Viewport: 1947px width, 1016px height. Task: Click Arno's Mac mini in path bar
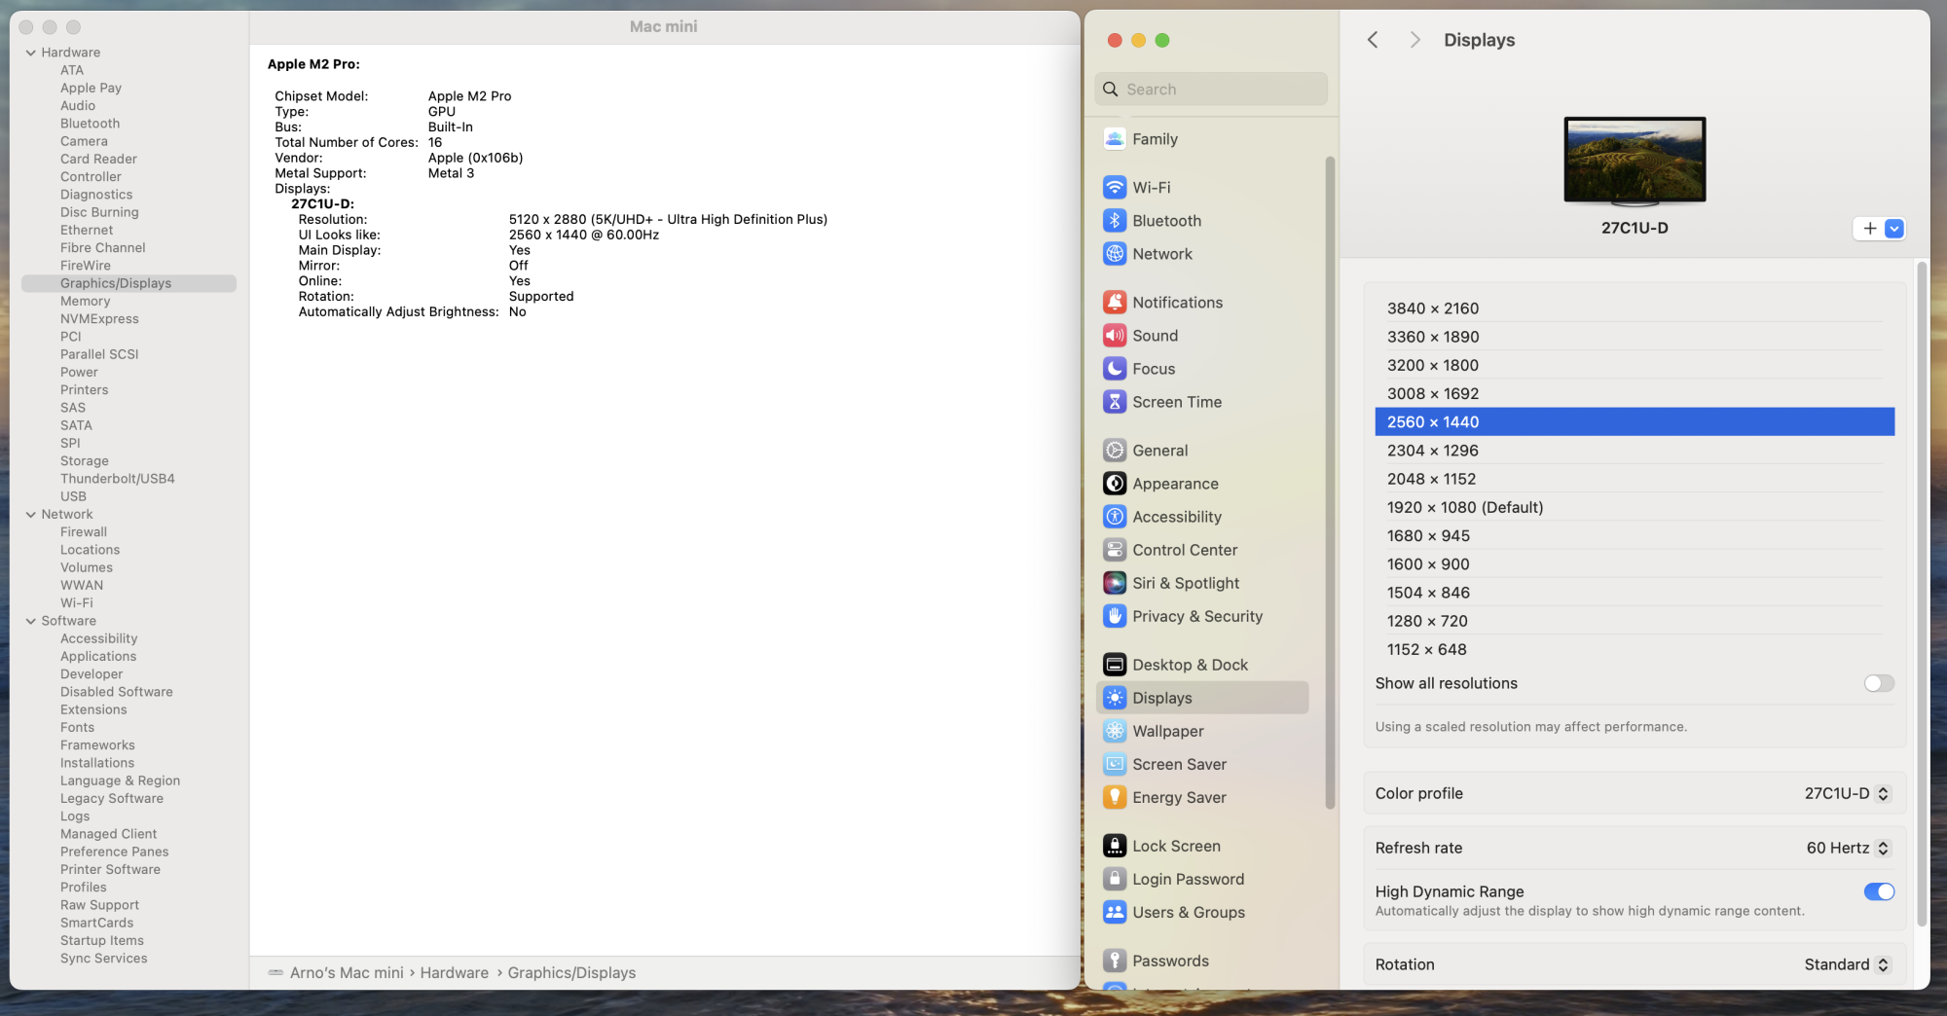pos(347,973)
